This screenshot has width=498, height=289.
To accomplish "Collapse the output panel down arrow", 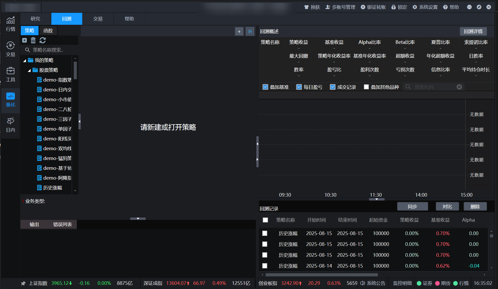I will coord(138,219).
